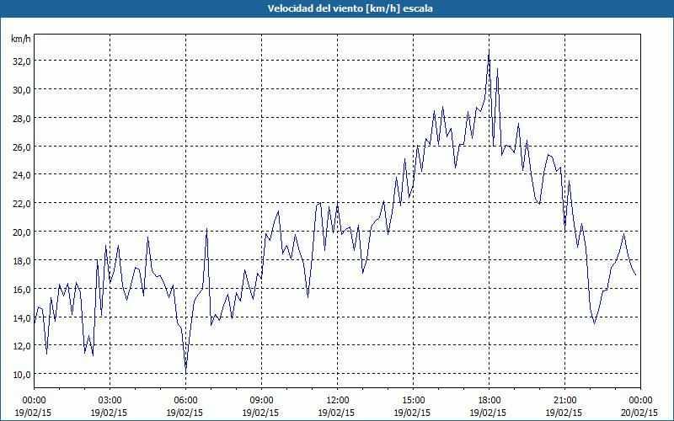Click the 22,0 y-axis value

coord(22,204)
